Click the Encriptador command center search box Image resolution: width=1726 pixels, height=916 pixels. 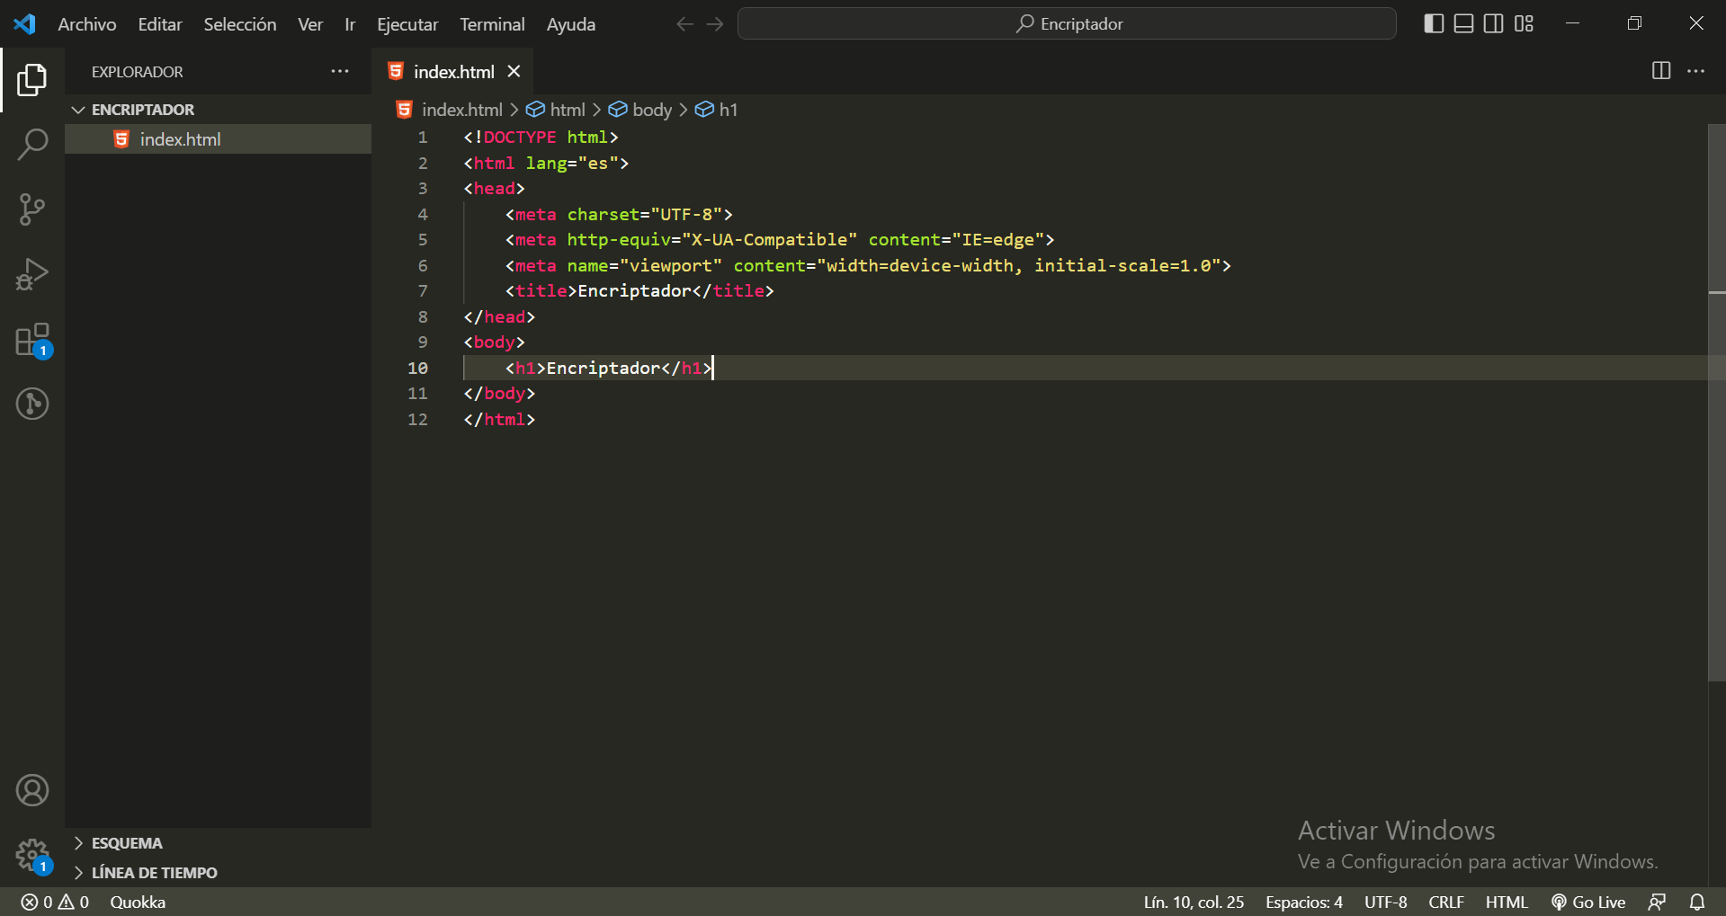coord(1067,24)
